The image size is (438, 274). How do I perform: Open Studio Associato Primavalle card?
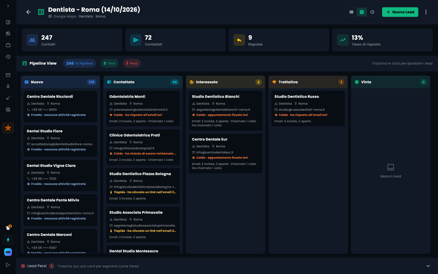143,224
